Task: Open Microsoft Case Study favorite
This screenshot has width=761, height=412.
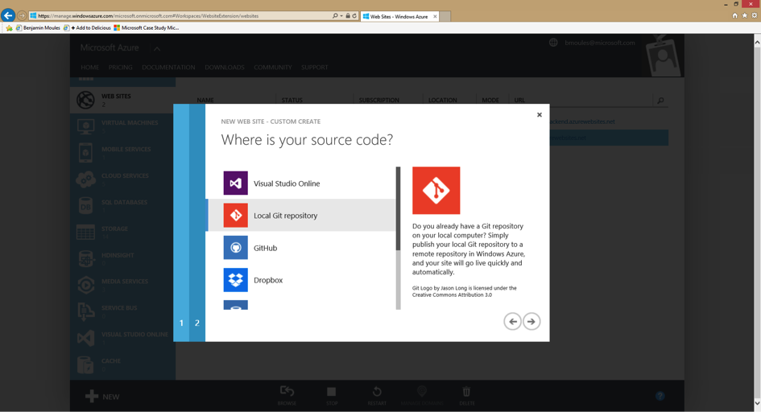Action: [x=146, y=27]
